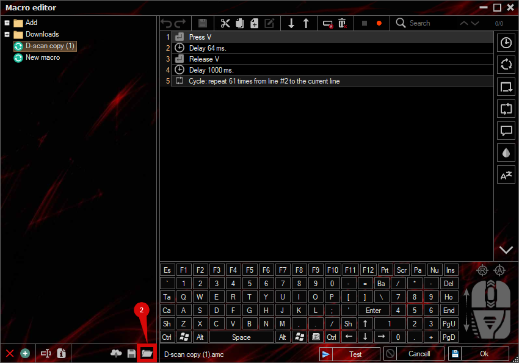Click the color drop icon in sidebar
The width and height of the screenshot is (519, 363).
tap(506, 153)
